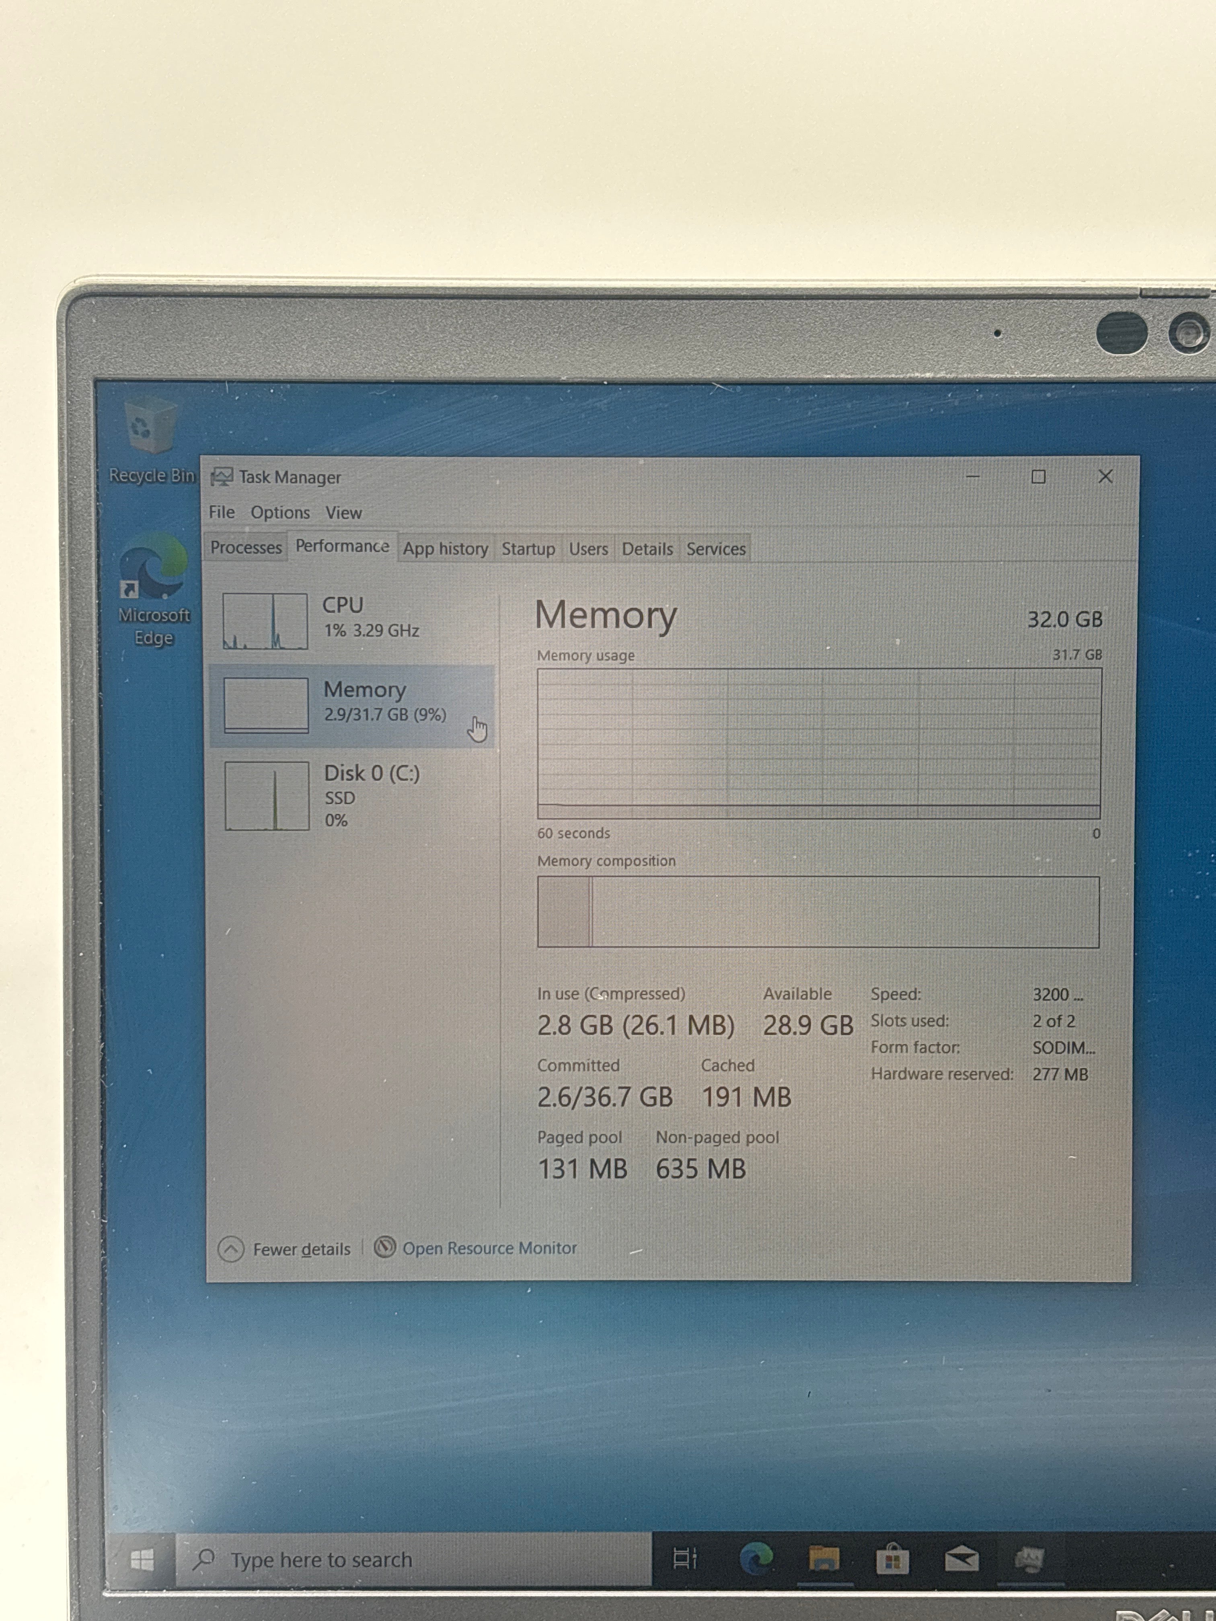Click the 131 MB paged pool value

click(583, 1169)
